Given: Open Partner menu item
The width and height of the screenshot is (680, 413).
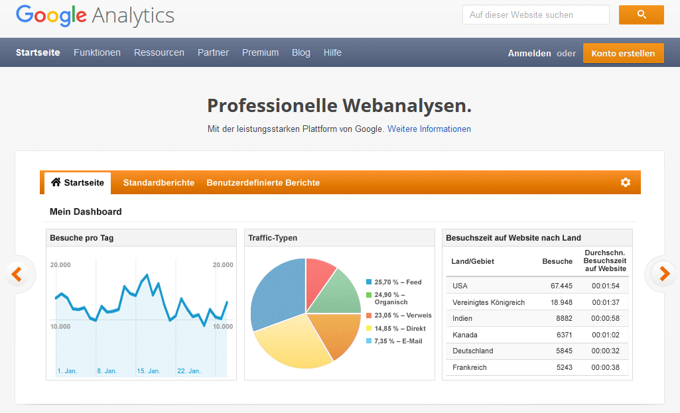Looking at the screenshot, I should pyautogui.click(x=213, y=52).
